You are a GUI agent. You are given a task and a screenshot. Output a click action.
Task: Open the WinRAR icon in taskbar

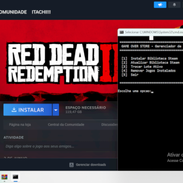(4, 177)
